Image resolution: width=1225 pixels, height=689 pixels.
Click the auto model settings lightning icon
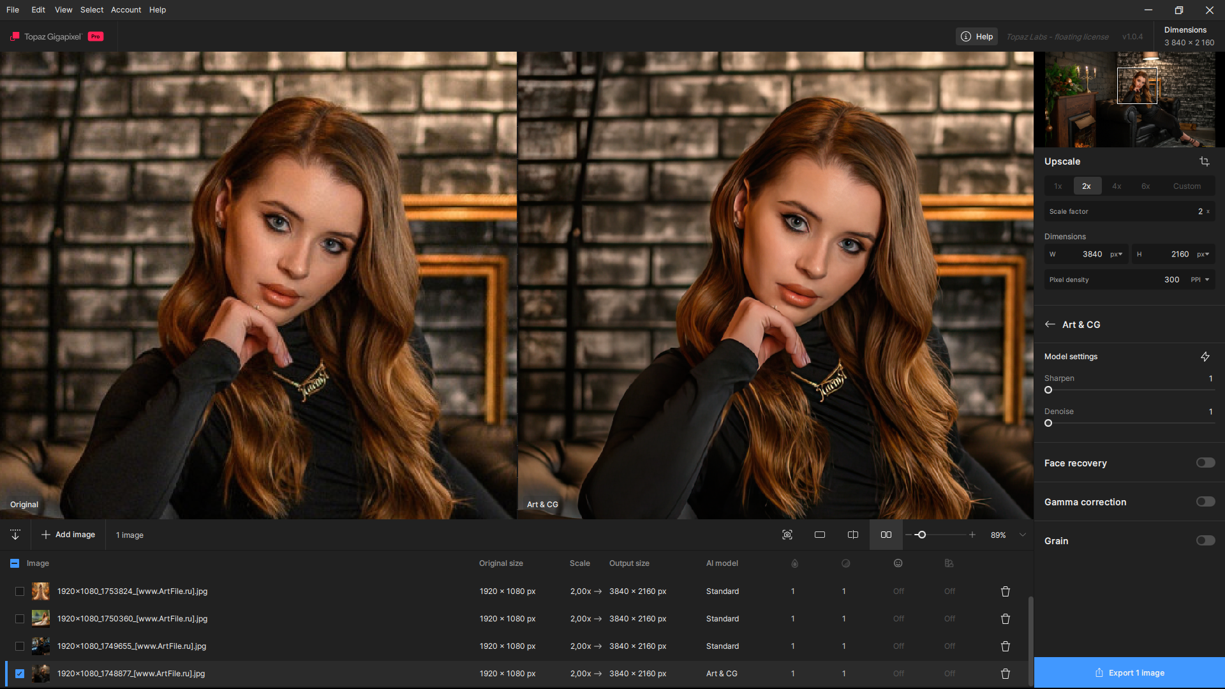click(x=1205, y=357)
